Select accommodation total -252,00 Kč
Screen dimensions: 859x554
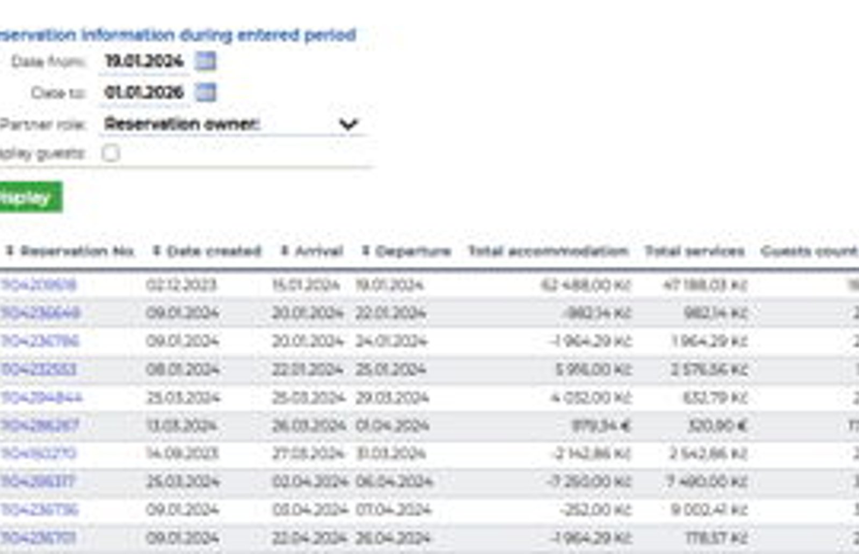[x=595, y=509]
